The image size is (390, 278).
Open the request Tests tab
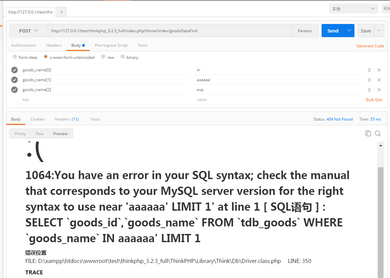(143, 45)
